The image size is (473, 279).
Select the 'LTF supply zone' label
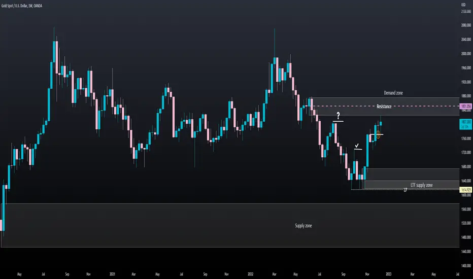click(421, 185)
